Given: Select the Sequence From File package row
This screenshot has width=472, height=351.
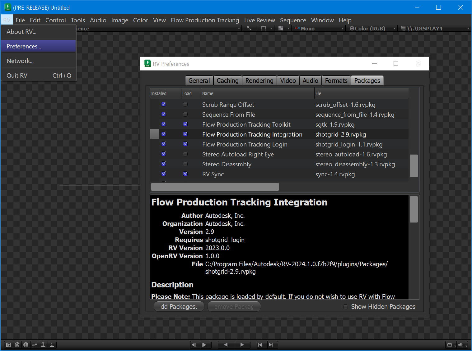Looking at the screenshot, I should click(x=279, y=115).
